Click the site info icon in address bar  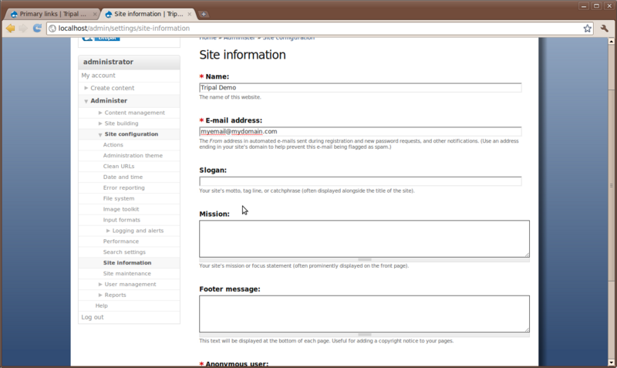(52, 29)
